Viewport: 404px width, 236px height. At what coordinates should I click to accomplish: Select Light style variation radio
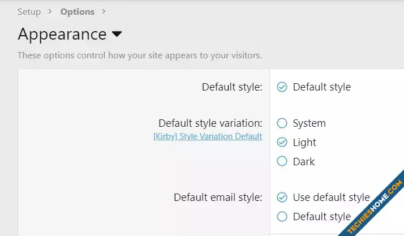(x=282, y=142)
